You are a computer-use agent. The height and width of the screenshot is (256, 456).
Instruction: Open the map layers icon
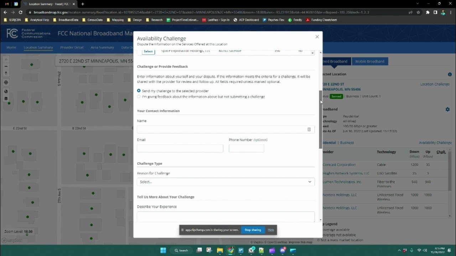pos(6,98)
